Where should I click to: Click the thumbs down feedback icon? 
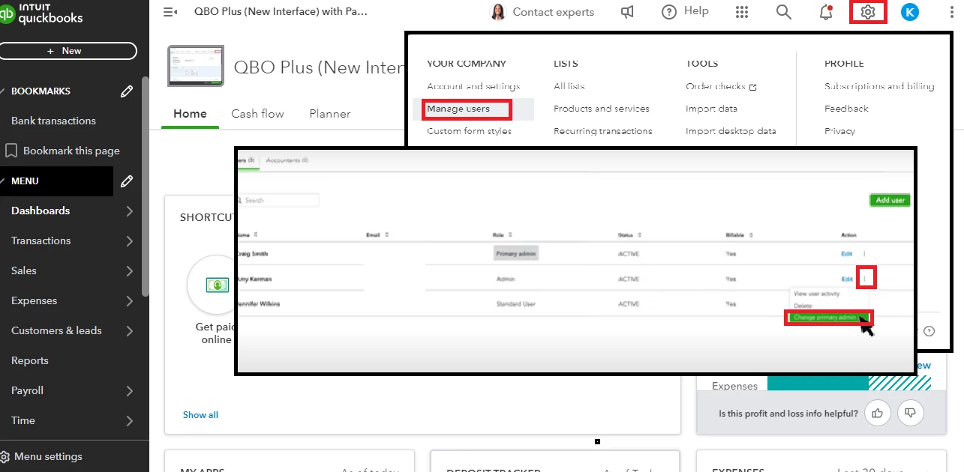pyautogui.click(x=911, y=413)
